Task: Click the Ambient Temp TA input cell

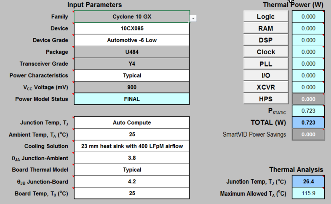Action: pyautogui.click(x=132, y=135)
